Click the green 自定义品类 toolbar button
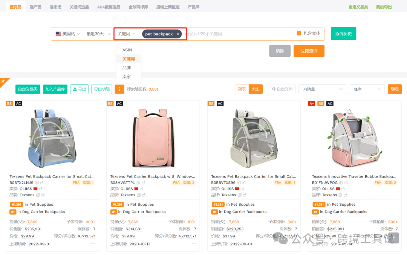 tap(28, 89)
